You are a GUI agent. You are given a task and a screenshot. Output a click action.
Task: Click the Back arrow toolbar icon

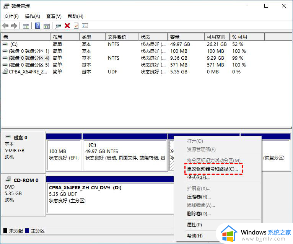click(x=5, y=26)
